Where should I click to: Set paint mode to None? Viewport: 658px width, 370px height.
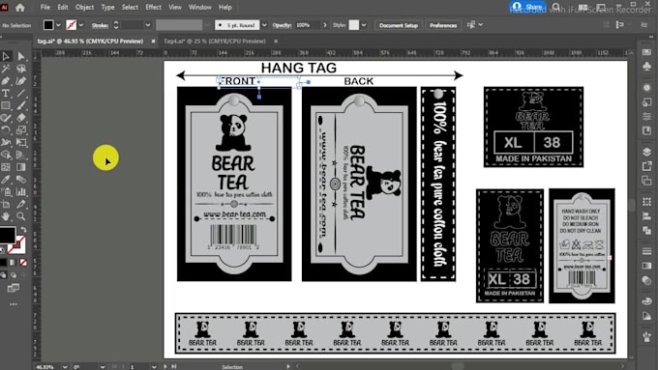click(x=23, y=263)
